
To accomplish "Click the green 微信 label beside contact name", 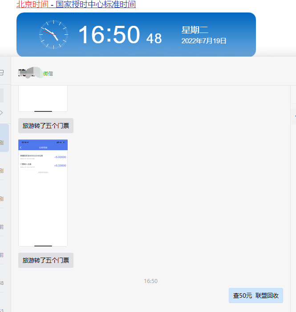I will coord(48,74).
